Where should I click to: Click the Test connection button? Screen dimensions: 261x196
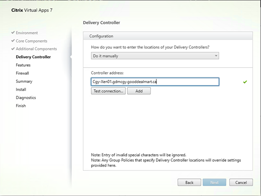[x=108, y=91]
